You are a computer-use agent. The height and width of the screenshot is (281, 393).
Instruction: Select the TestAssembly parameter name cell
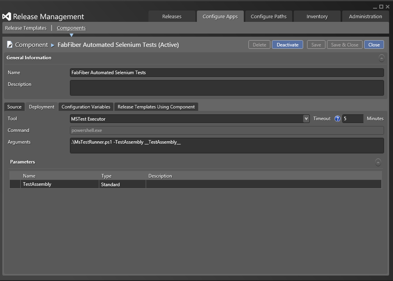click(x=60, y=184)
